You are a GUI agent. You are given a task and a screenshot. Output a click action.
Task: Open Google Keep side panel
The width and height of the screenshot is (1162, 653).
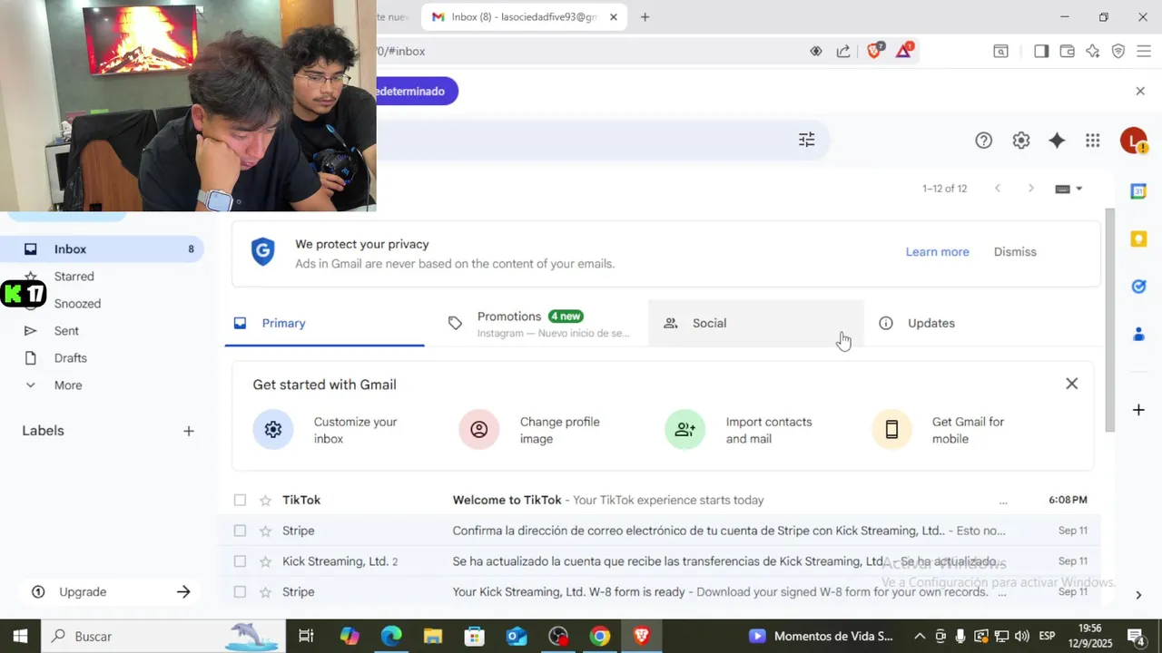point(1138,239)
